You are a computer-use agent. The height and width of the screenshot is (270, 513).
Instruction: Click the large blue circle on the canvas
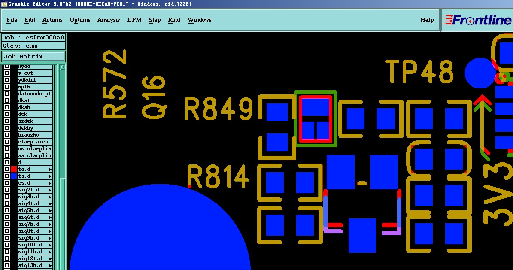coord(160,227)
